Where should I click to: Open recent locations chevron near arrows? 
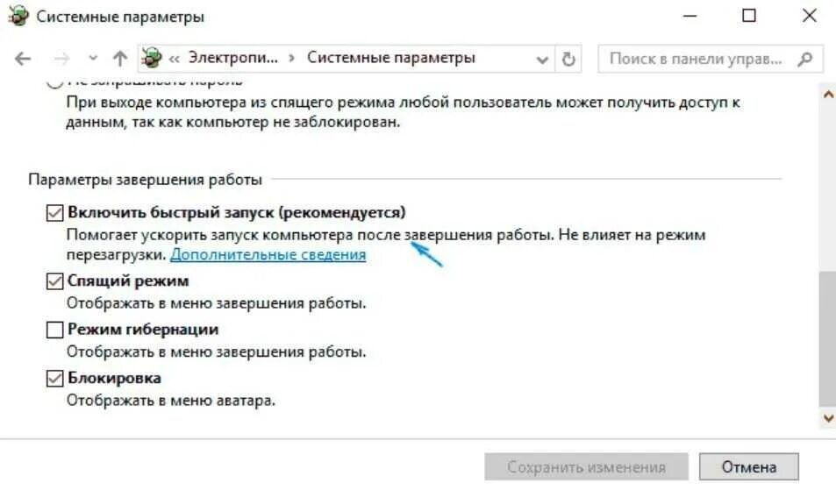click(x=93, y=58)
